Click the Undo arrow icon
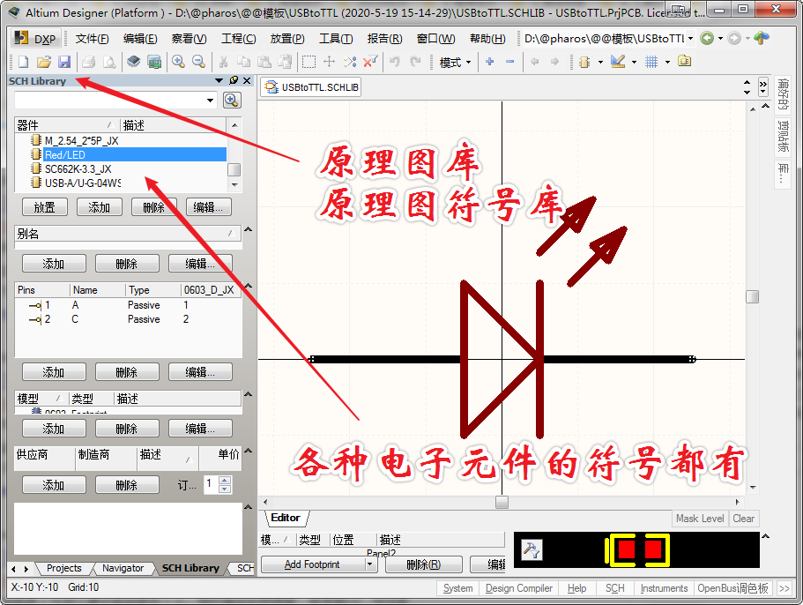 (x=395, y=62)
